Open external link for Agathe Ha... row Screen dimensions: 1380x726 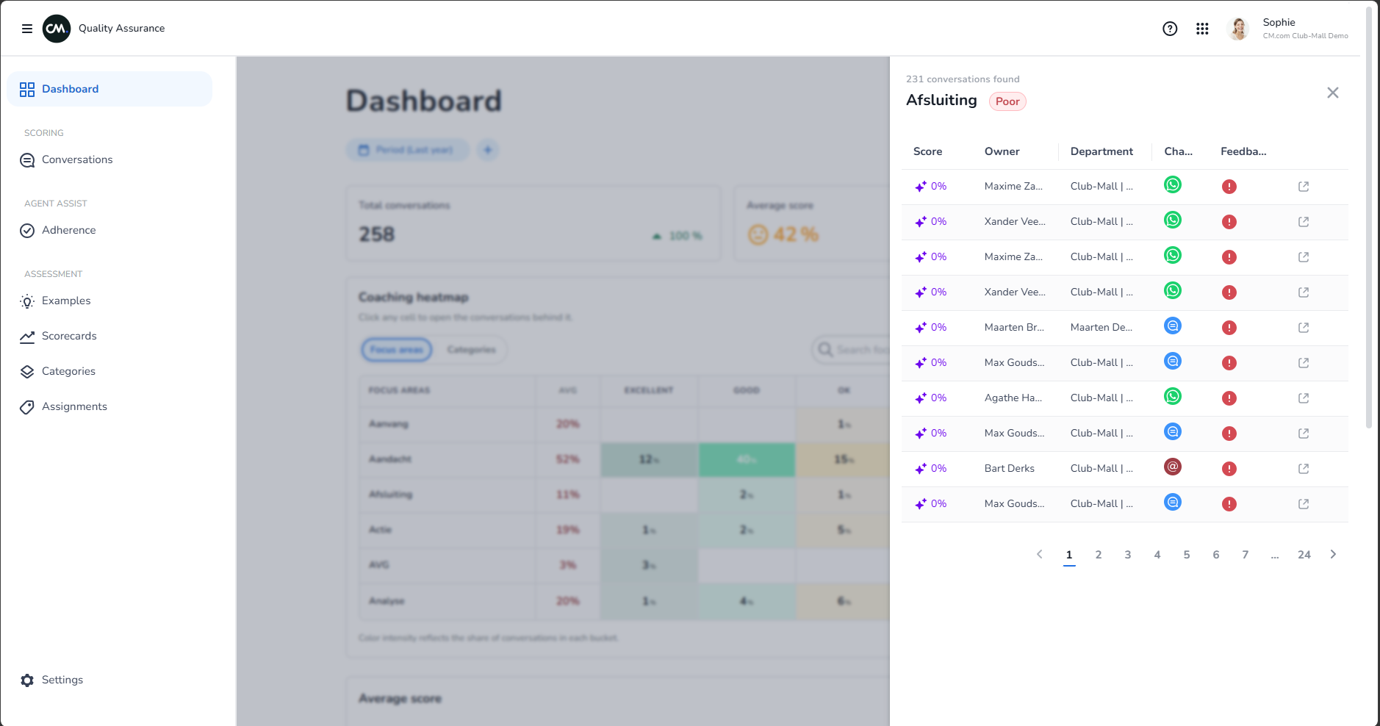click(1304, 398)
